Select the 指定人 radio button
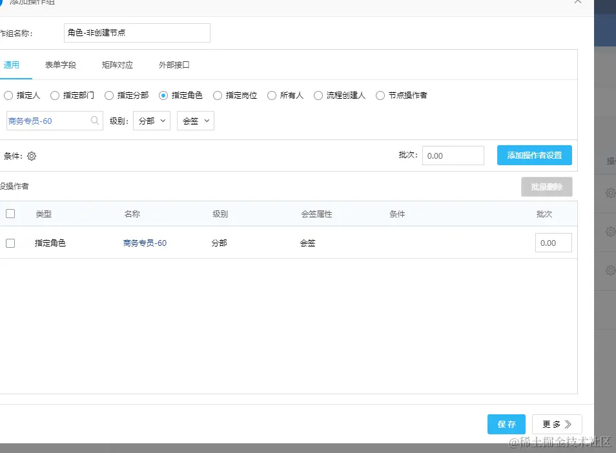Viewport: 616px width, 453px height. [x=8, y=96]
